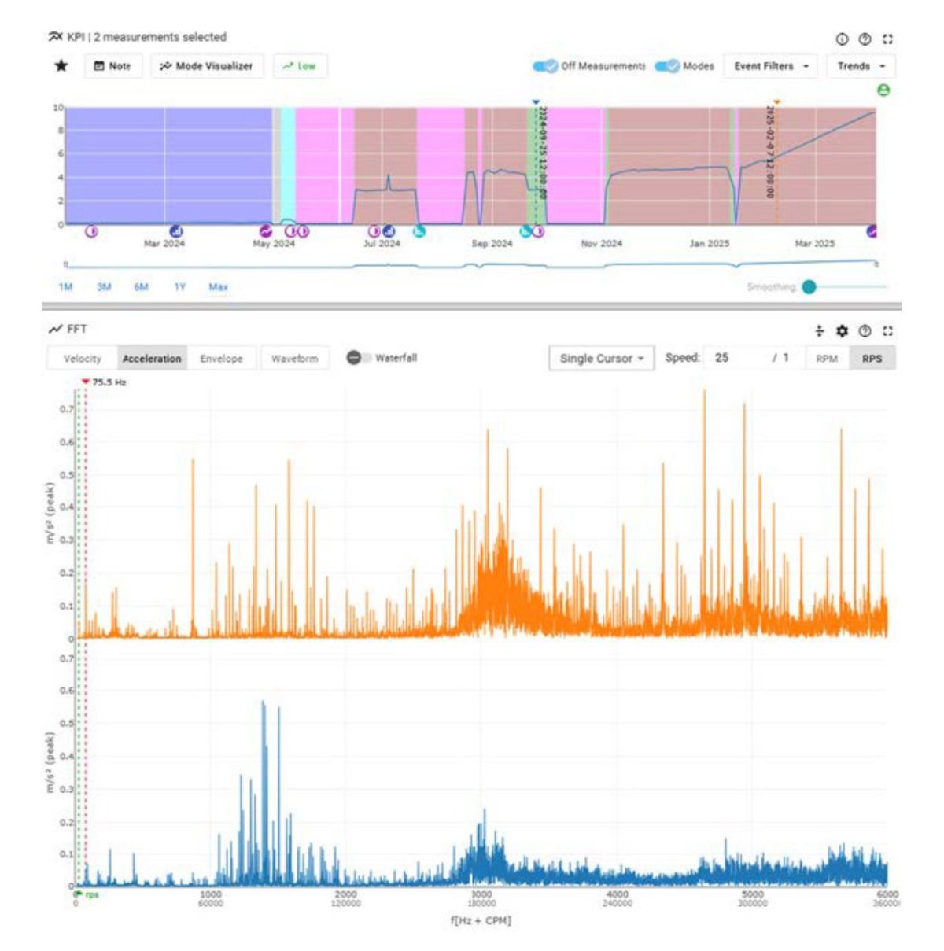This screenshot has width=944, height=951.
Task: Click the purple event marker at timeline end
Action: tap(872, 231)
